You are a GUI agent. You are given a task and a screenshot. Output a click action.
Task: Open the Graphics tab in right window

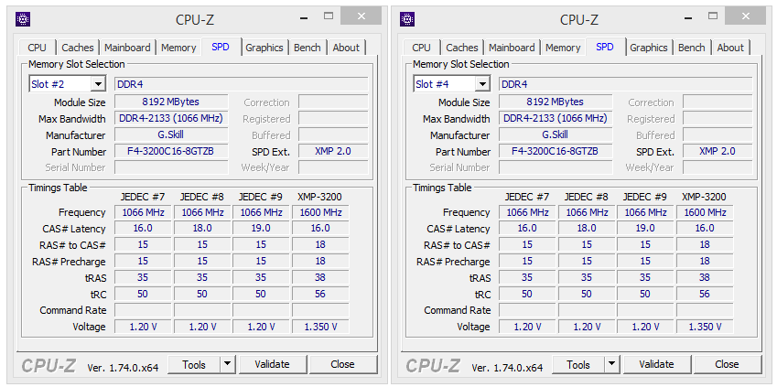649,48
